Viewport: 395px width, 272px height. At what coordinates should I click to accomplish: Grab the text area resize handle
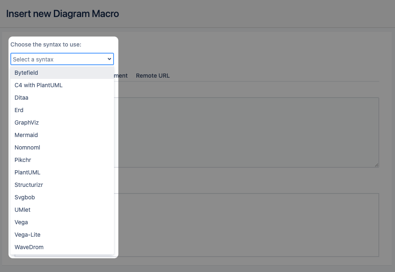click(x=376, y=165)
